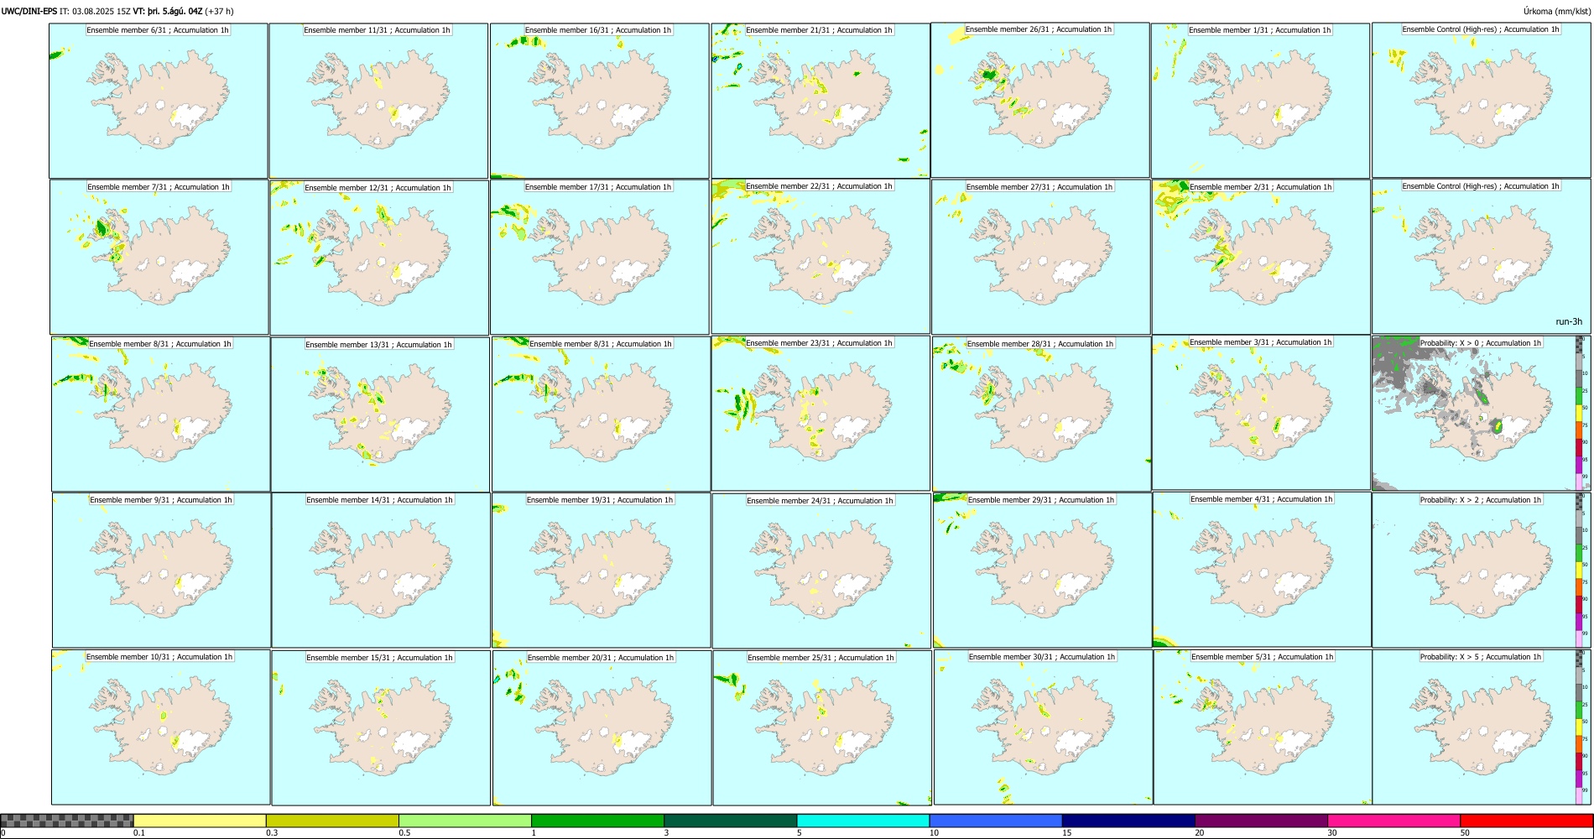Image resolution: width=1594 pixels, height=839 pixels.
Task: Pick the checkered gray 0–0.1 legend swatch
Action: [67, 821]
